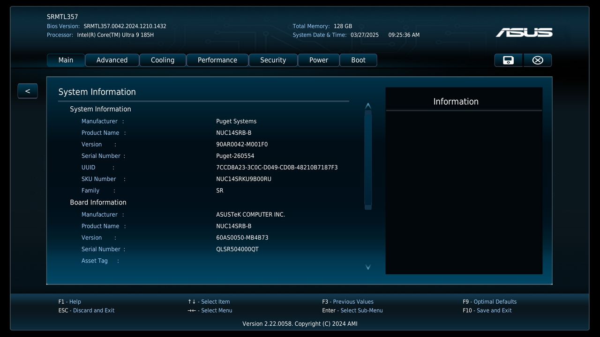The image size is (600, 337).
Task: Open the Boot tab
Action: coord(359,60)
